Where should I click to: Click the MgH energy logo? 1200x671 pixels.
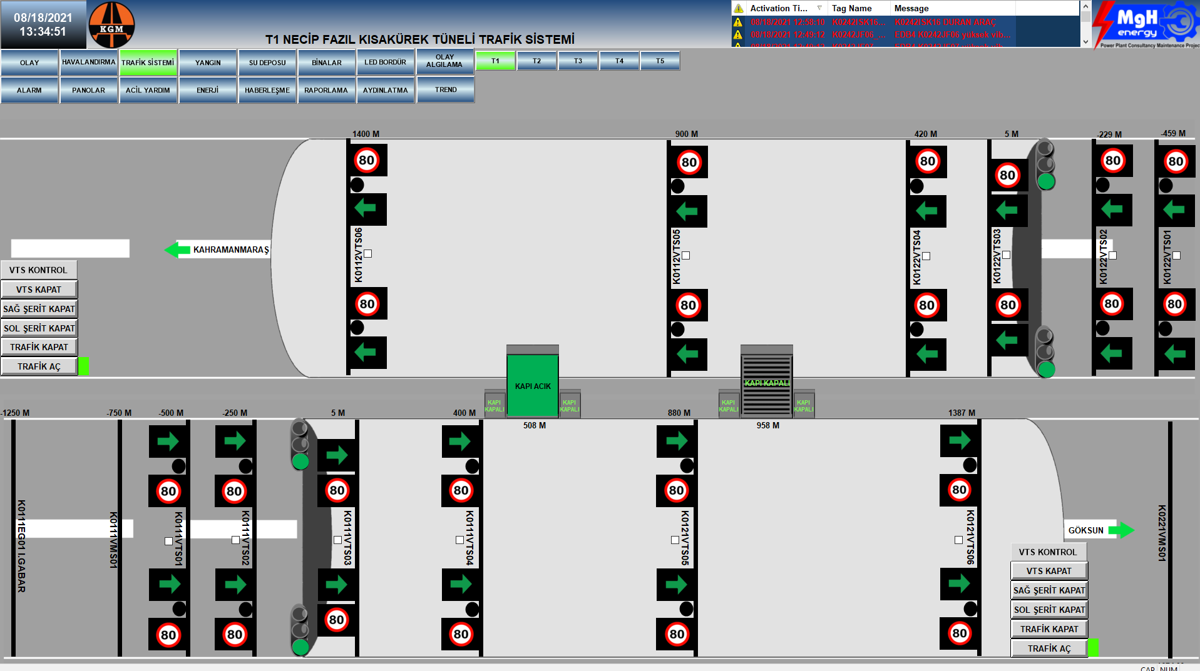click(x=1146, y=24)
